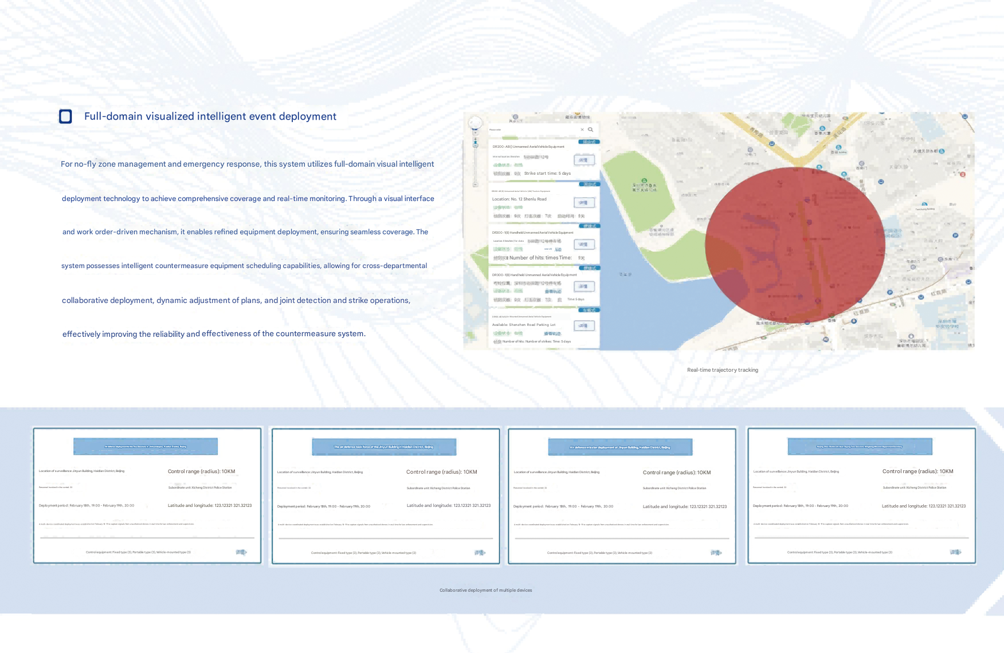This screenshot has height=653, width=1004.
Task: Click 'Strike start time: 5 days' text
Action: pyautogui.click(x=547, y=173)
